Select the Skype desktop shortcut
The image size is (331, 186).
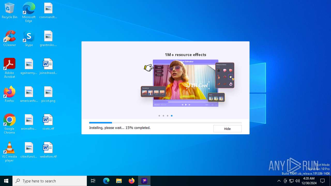tap(29, 39)
